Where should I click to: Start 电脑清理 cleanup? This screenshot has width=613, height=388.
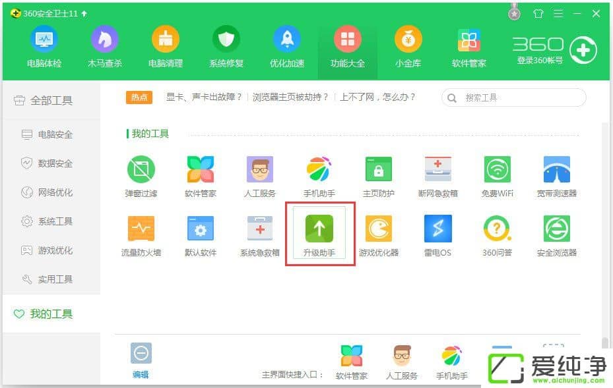166,46
